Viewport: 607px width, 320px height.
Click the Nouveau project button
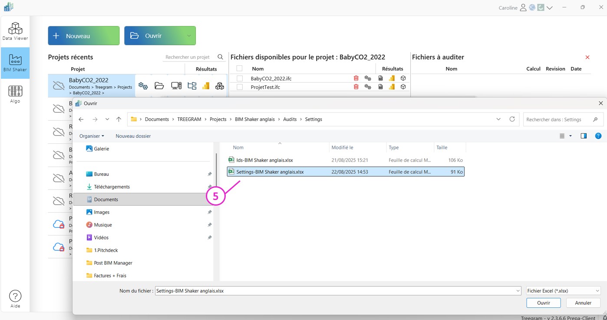tap(83, 36)
